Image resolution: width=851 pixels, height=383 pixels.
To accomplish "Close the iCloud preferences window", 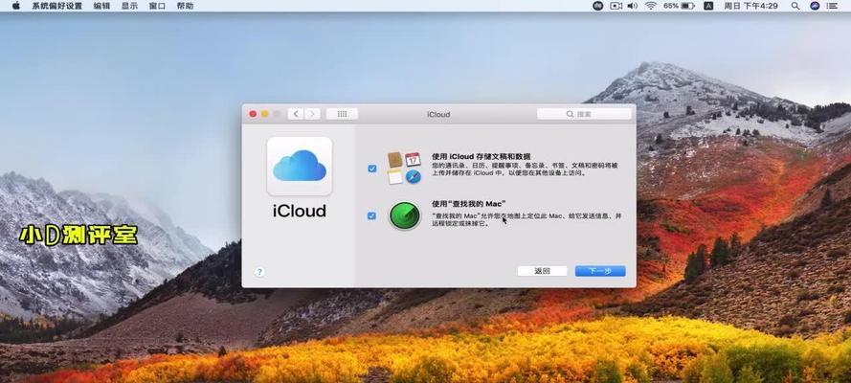I will [x=253, y=114].
